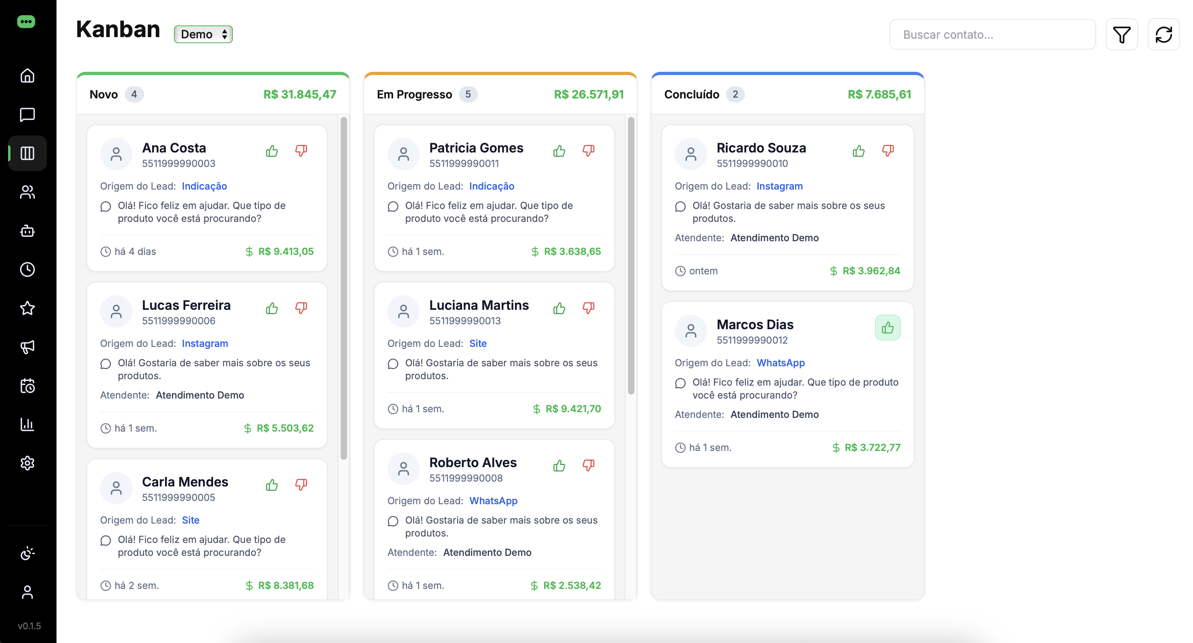Remove the thumbs up from Marcos Dias

[887, 328]
